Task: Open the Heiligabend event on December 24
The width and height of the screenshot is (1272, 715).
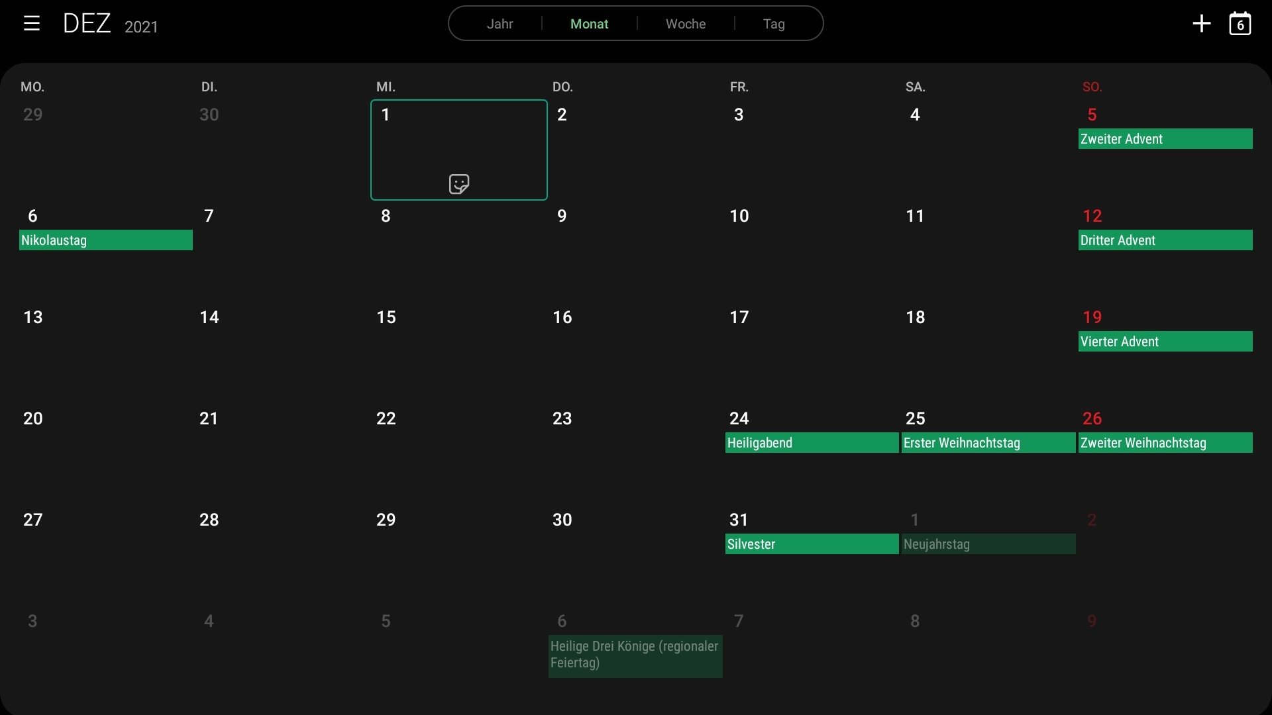Action: click(810, 443)
